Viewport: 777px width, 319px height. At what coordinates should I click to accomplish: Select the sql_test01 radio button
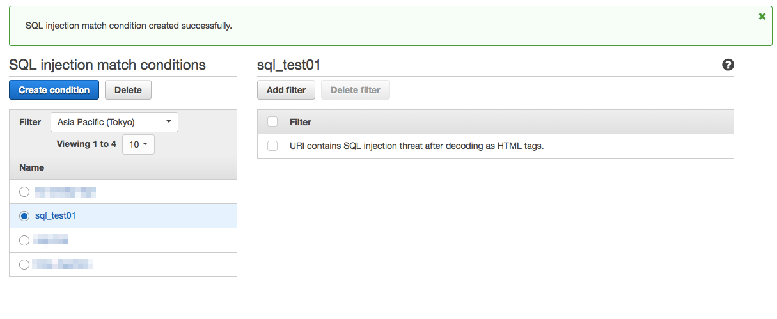coord(24,216)
